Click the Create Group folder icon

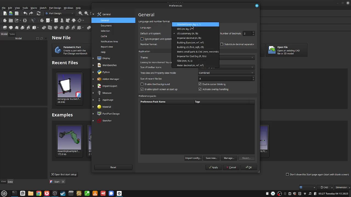[x=11, y=20]
